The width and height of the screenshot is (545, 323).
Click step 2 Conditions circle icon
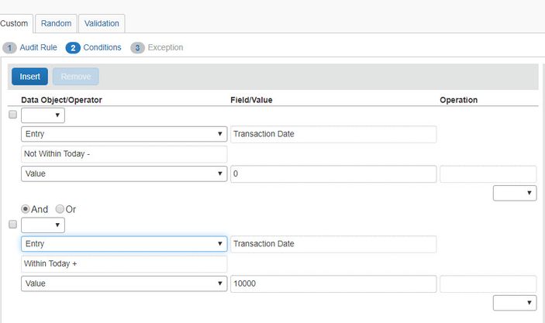pos(73,48)
